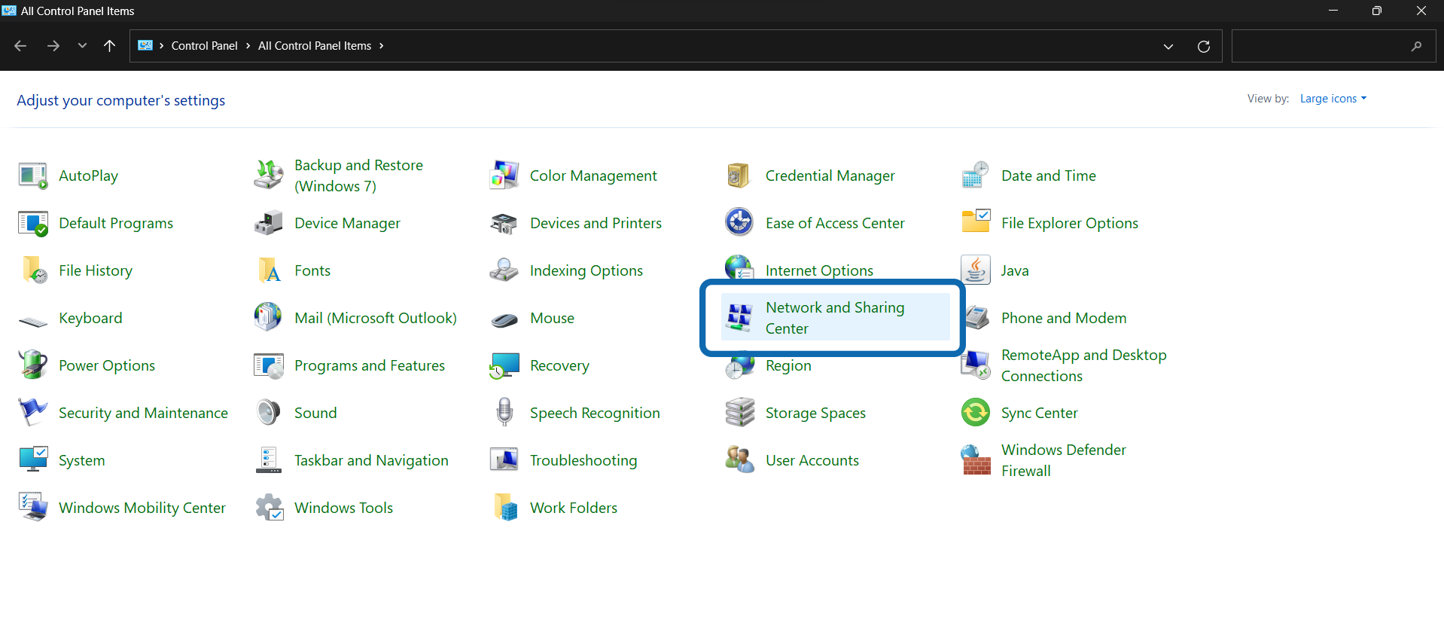Click the Speech Recognition microphone icon
1444x635 pixels.
coord(504,413)
